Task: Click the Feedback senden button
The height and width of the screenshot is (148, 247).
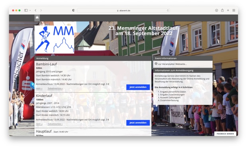Action: pyautogui.click(x=225, y=134)
